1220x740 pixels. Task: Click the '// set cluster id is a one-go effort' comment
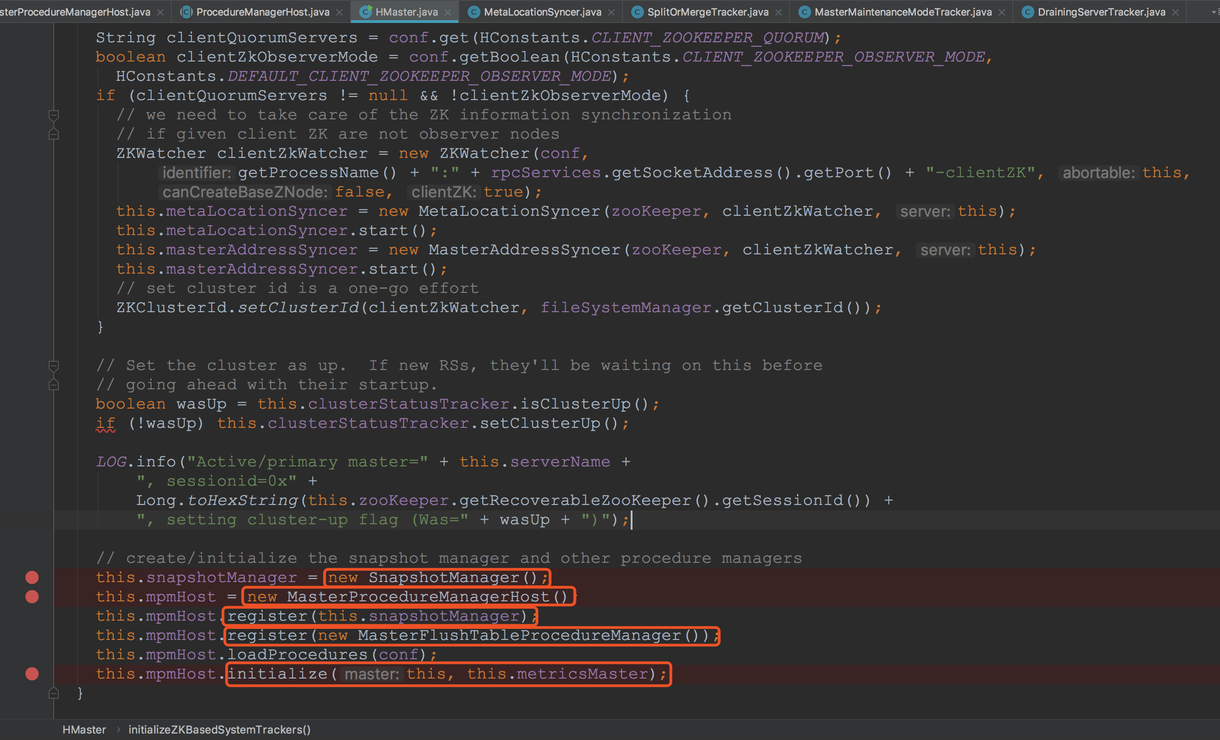297,289
